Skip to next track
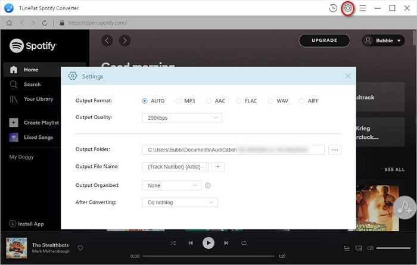The height and width of the screenshot is (265, 417). (226, 243)
